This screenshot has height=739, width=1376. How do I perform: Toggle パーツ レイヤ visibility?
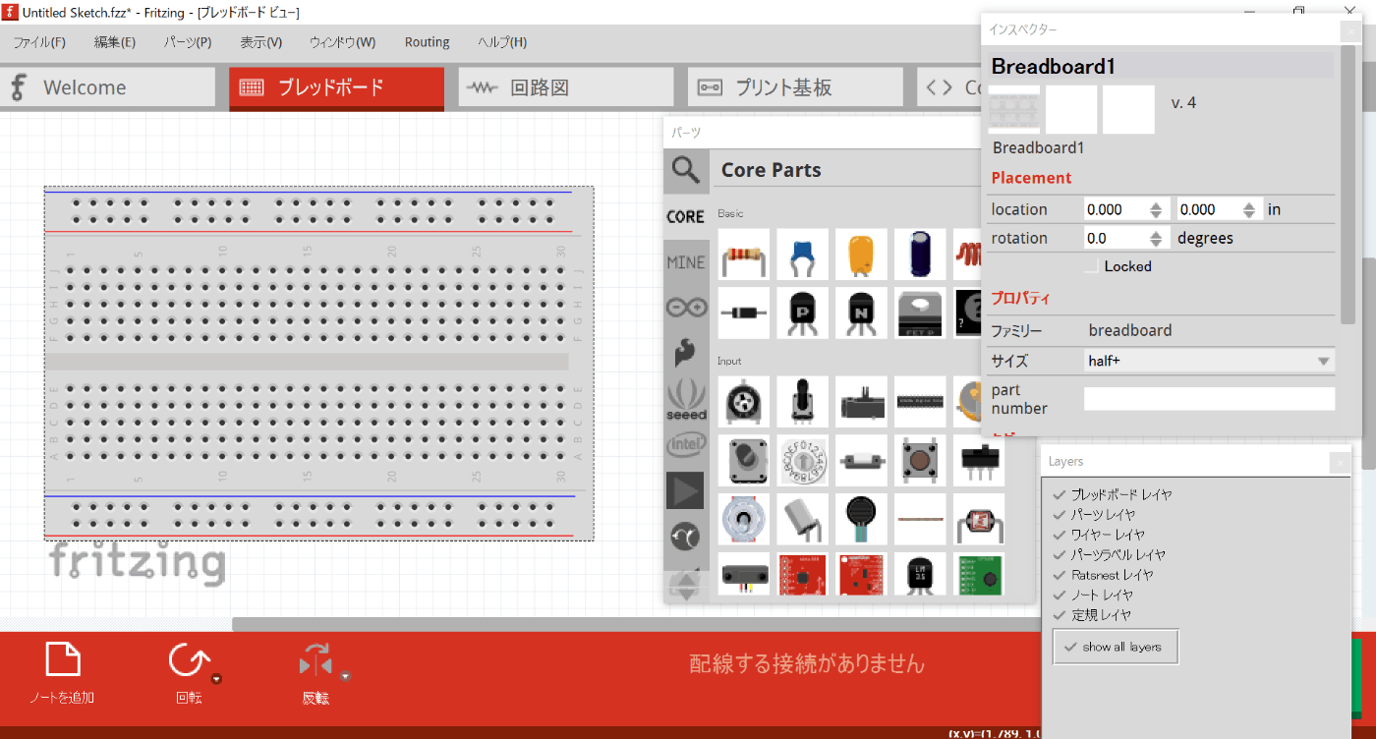pos(1059,514)
